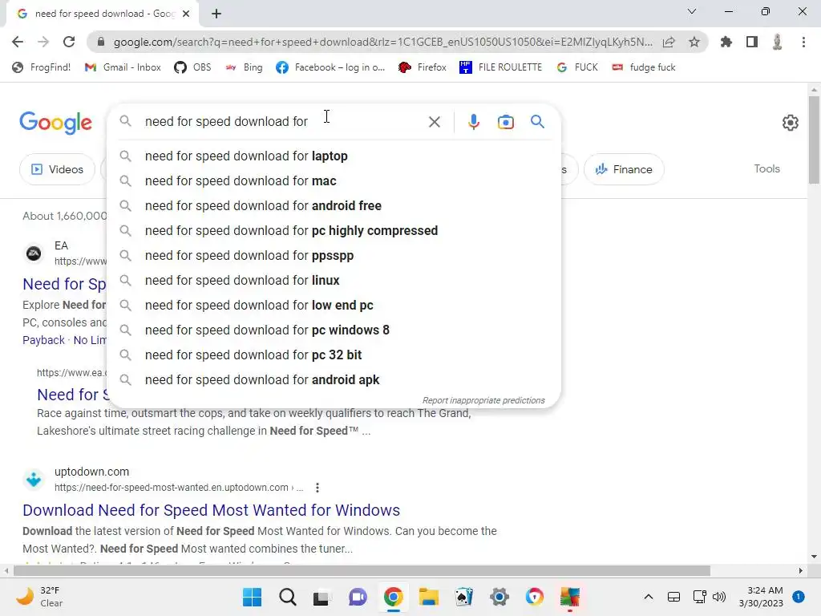This screenshot has width=821, height=616.
Task: Open Task View in taskbar
Action: point(322,597)
